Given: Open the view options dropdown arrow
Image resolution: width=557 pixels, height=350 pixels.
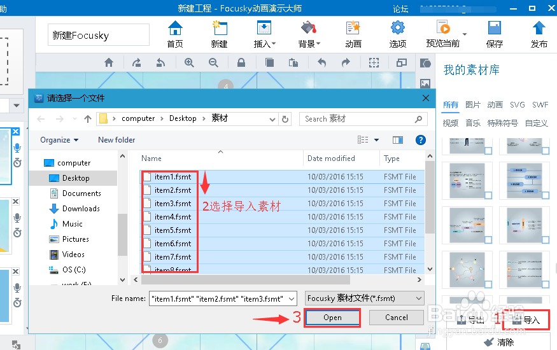Looking at the screenshot, I should (x=377, y=140).
